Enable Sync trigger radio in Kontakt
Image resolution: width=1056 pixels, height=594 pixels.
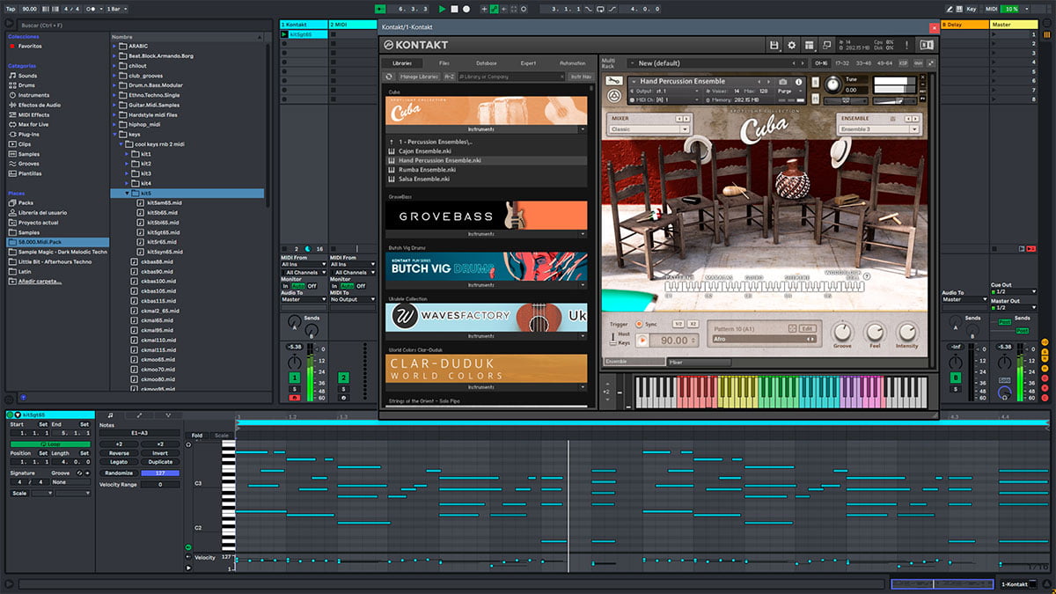coord(639,324)
